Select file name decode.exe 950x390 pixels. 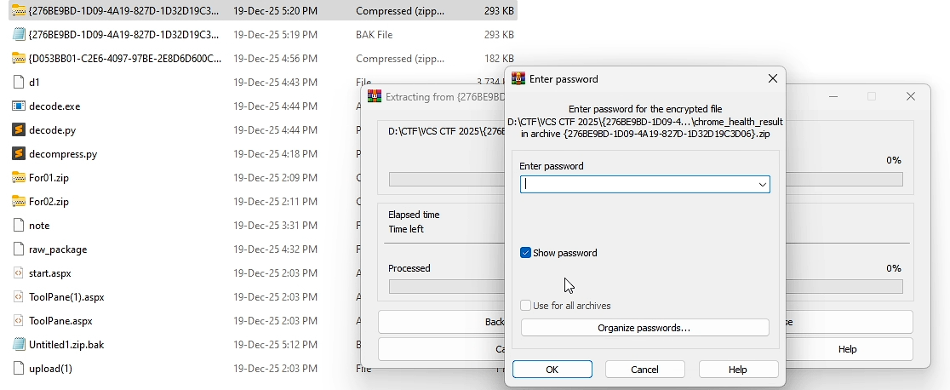pyautogui.click(x=54, y=106)
